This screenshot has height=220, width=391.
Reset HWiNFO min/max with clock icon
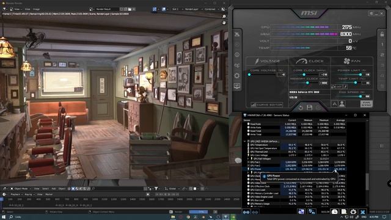(334, 212)
